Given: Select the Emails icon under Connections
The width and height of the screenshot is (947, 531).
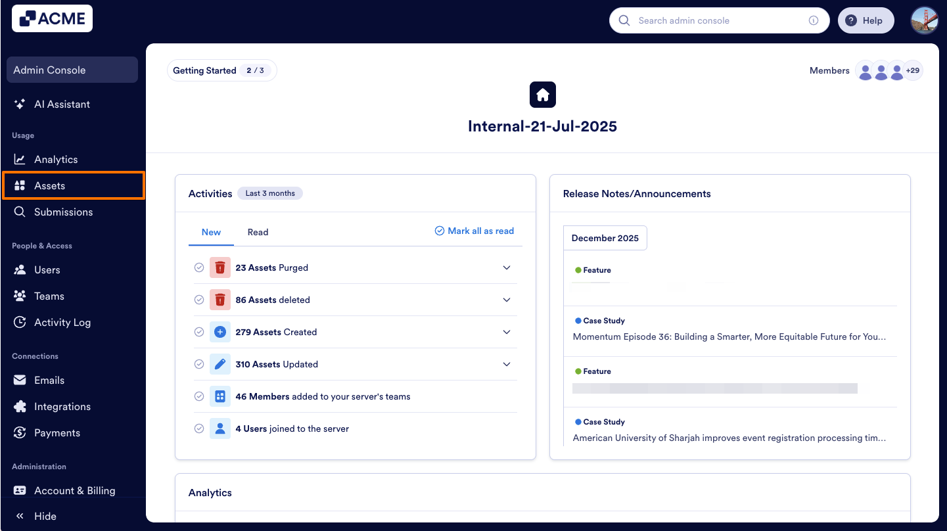Looking at the screenshot, I should pyautogui.click(x=20, y=380).
